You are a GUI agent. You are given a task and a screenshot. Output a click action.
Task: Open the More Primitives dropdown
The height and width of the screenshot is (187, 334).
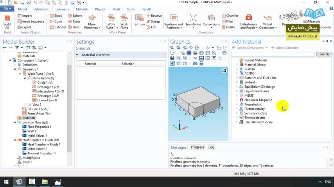[92, 22]
